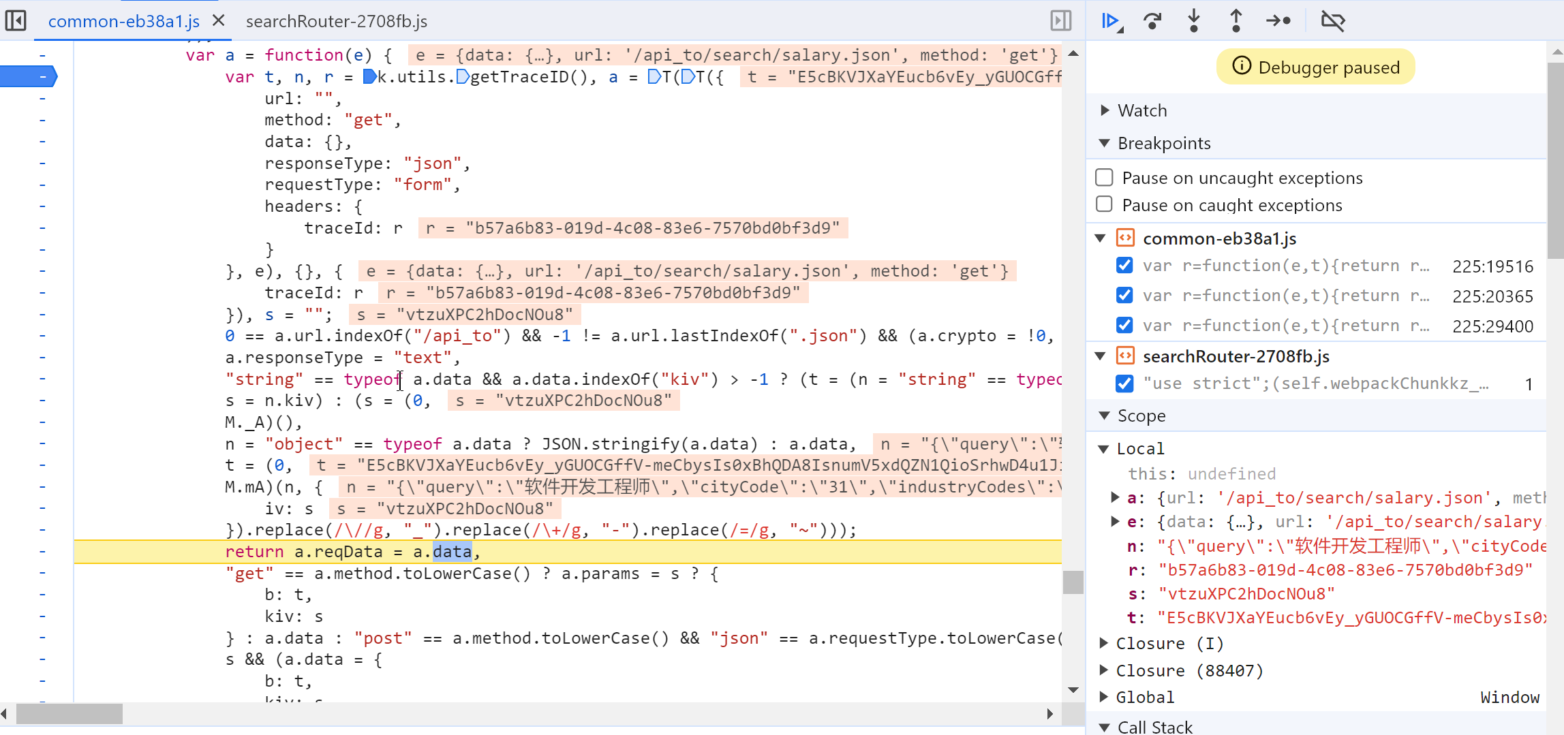Step into next function call
The image size is (1564, 735).
[x=1194, y=20]
